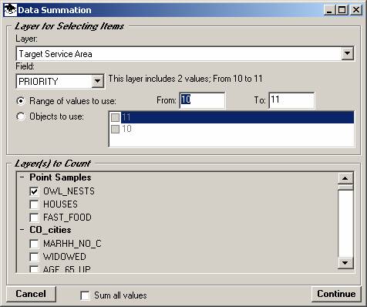Enable the Sum all values checkbox

pos(85,295)
